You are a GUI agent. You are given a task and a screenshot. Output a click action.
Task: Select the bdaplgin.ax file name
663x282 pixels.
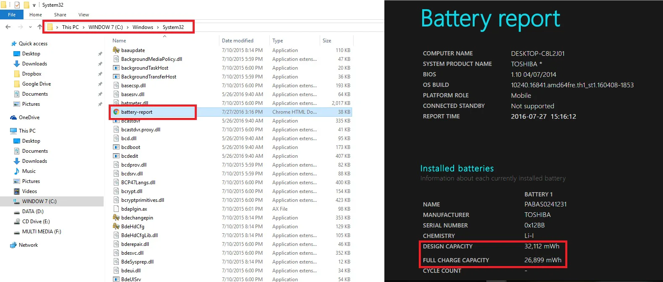coord(134,209)
